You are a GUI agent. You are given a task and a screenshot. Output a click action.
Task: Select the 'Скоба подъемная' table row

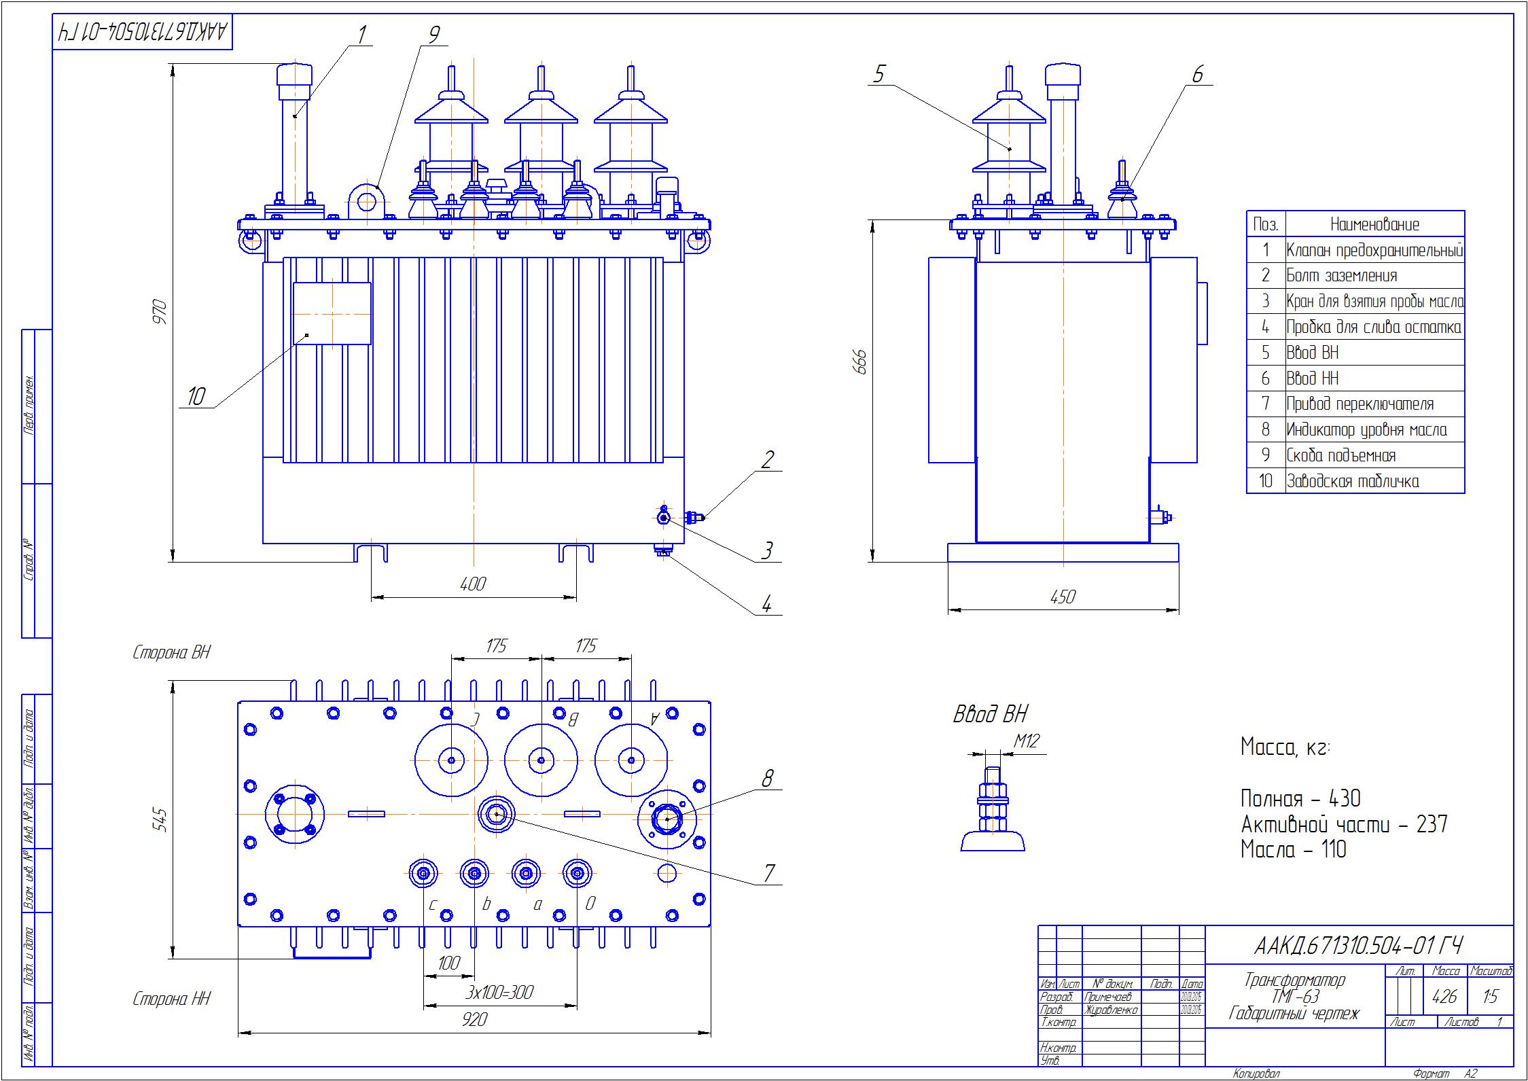(1355, 455)
